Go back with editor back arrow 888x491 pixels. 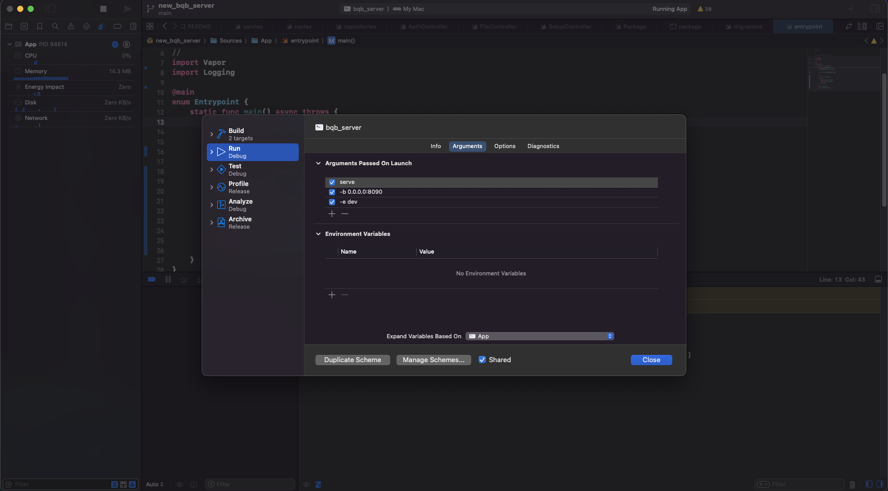(x=165, y=26)
